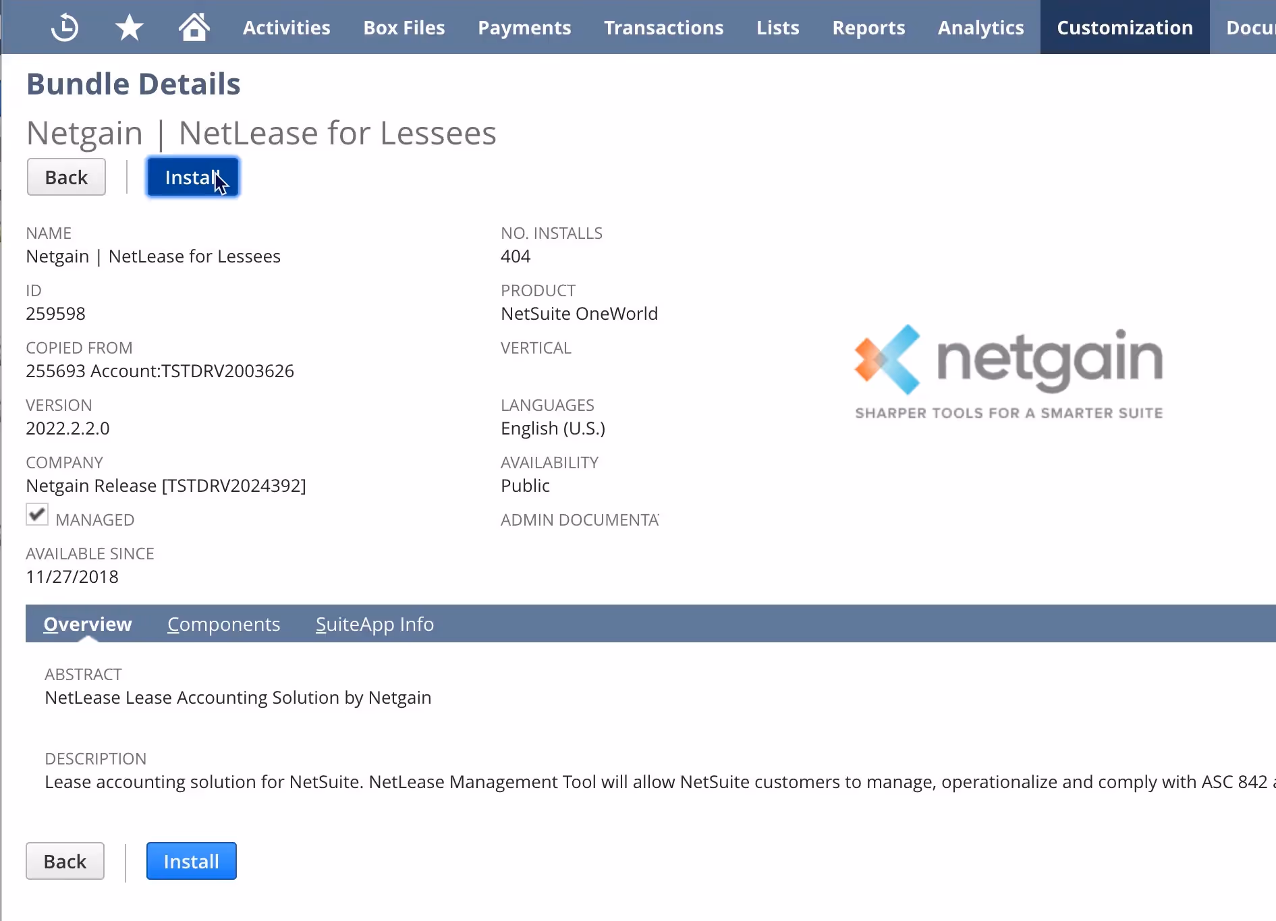Open the Analytics menu

[980, 27]
